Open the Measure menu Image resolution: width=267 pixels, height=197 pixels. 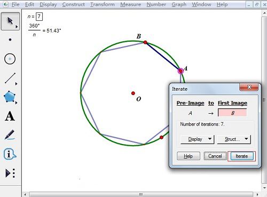130,4
